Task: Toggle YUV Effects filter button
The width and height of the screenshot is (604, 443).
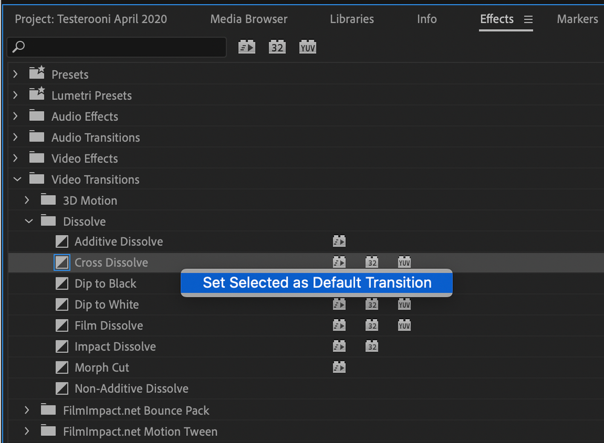Action: [308, 47]
